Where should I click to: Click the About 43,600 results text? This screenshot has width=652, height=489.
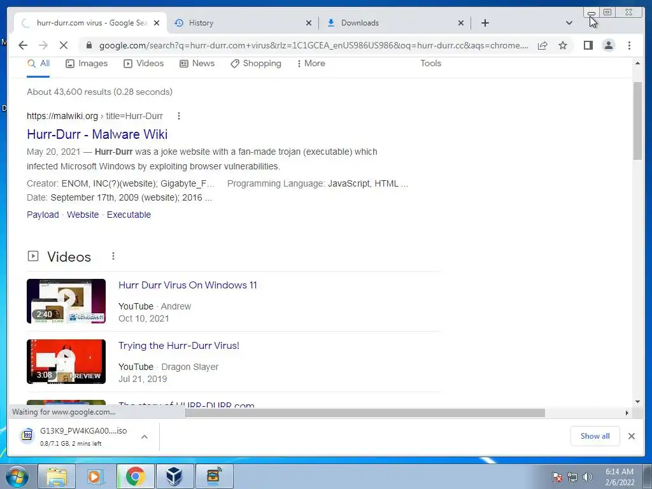pos(99,92)
